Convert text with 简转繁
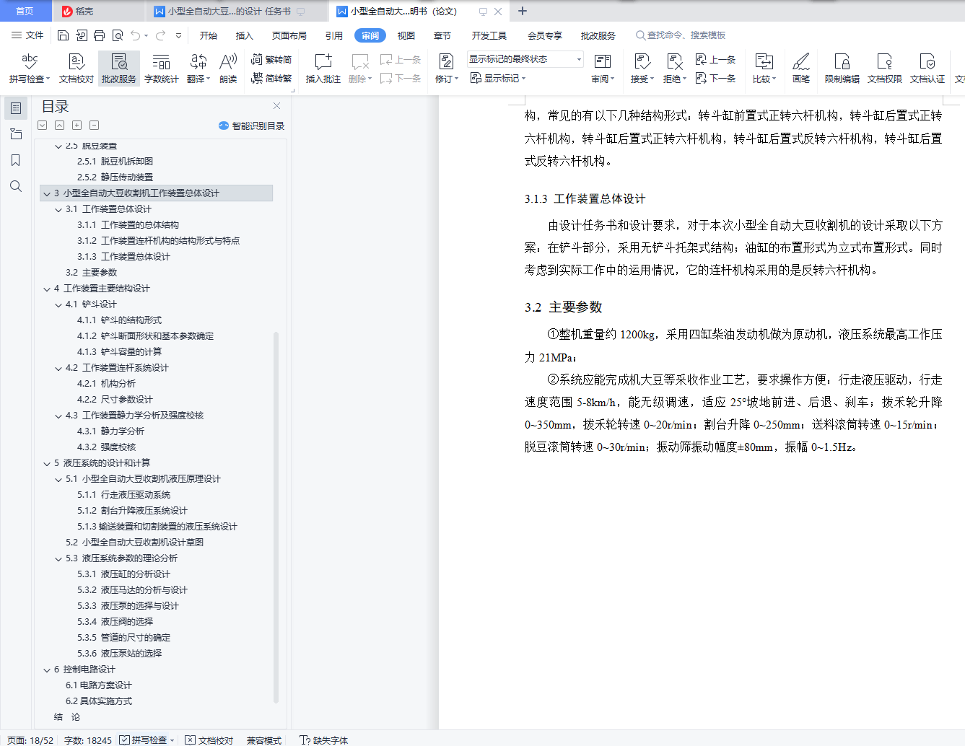Viewport: 965px width, 746px height. coord(271,78)
